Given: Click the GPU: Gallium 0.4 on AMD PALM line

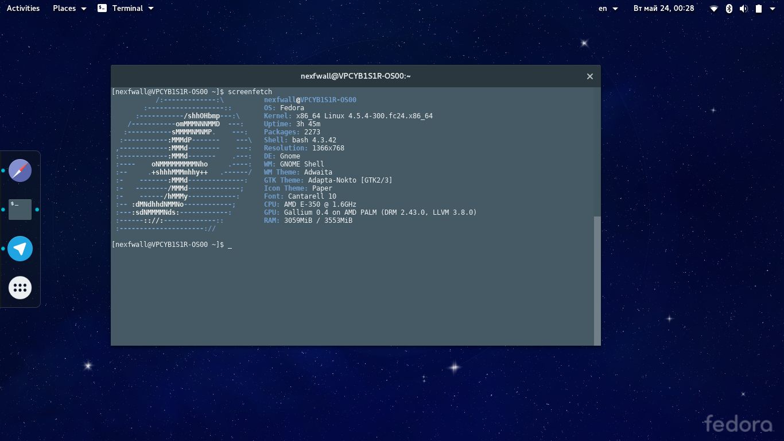Looking at the screenshot, I should point(370,212).
